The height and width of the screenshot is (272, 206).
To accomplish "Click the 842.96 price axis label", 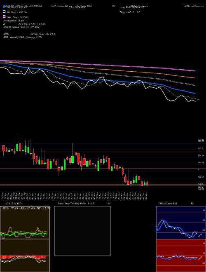I will [201, 177].
